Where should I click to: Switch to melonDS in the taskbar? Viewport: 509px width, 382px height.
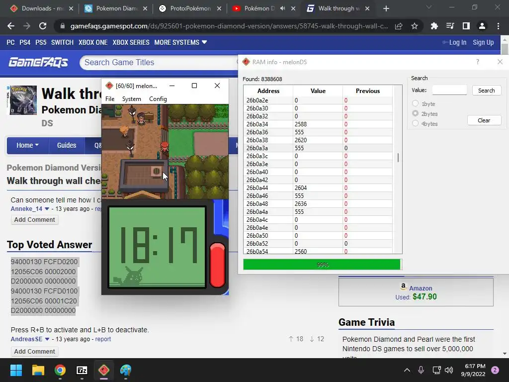click(x=104, y=370)
